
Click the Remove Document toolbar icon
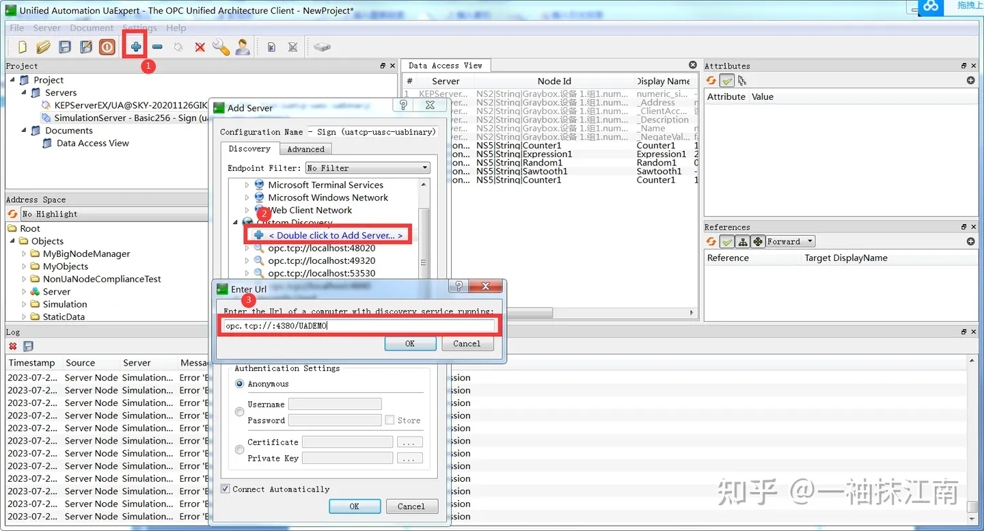(292, 47)
